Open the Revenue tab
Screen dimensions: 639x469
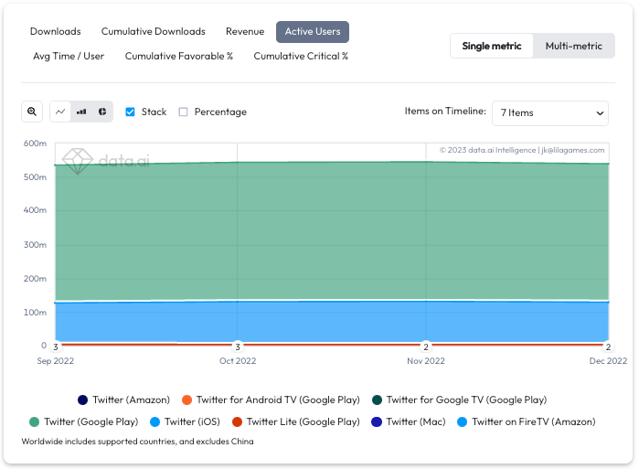245,31
